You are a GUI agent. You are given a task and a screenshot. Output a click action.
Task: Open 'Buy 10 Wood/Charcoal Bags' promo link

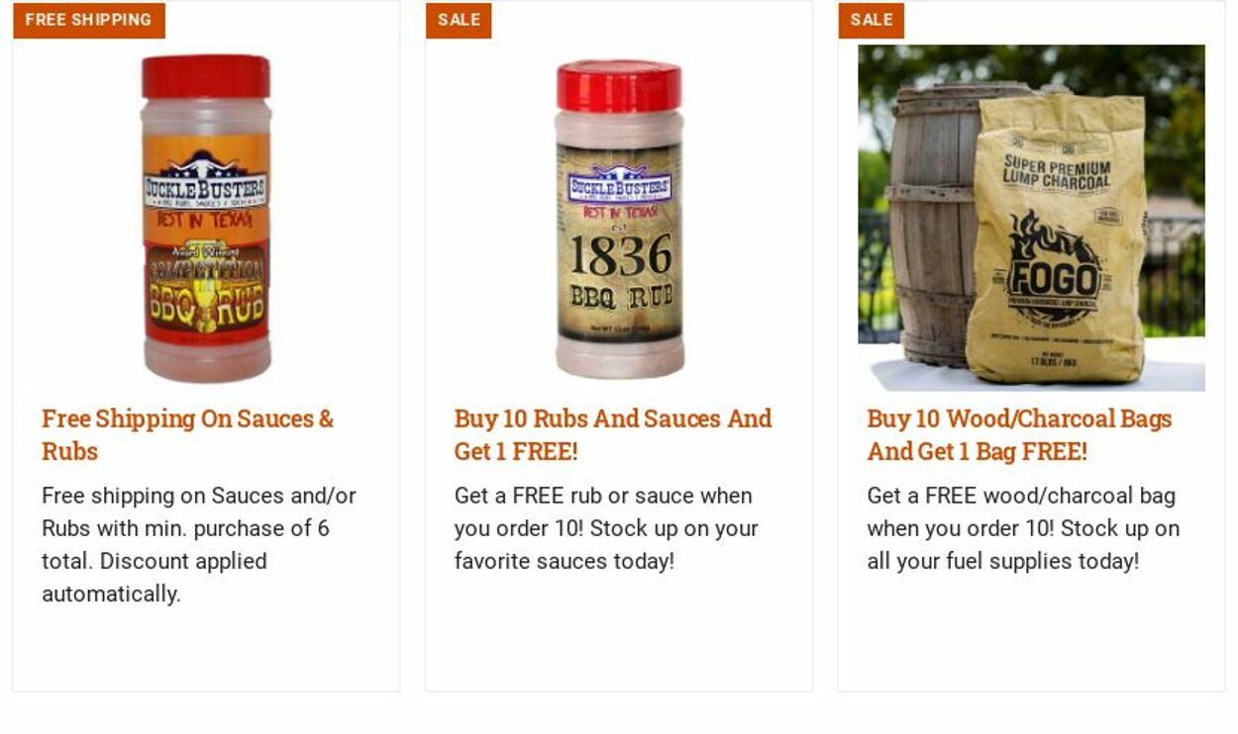pyautogui.click(x=1019, y=434)
